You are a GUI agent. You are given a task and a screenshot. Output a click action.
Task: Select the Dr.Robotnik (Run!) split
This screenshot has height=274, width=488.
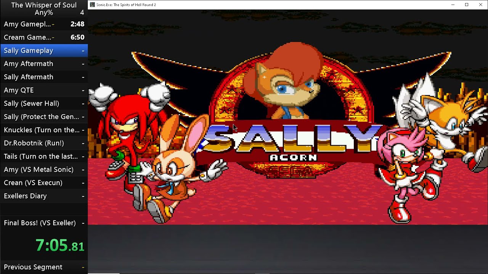click(44, 143)
